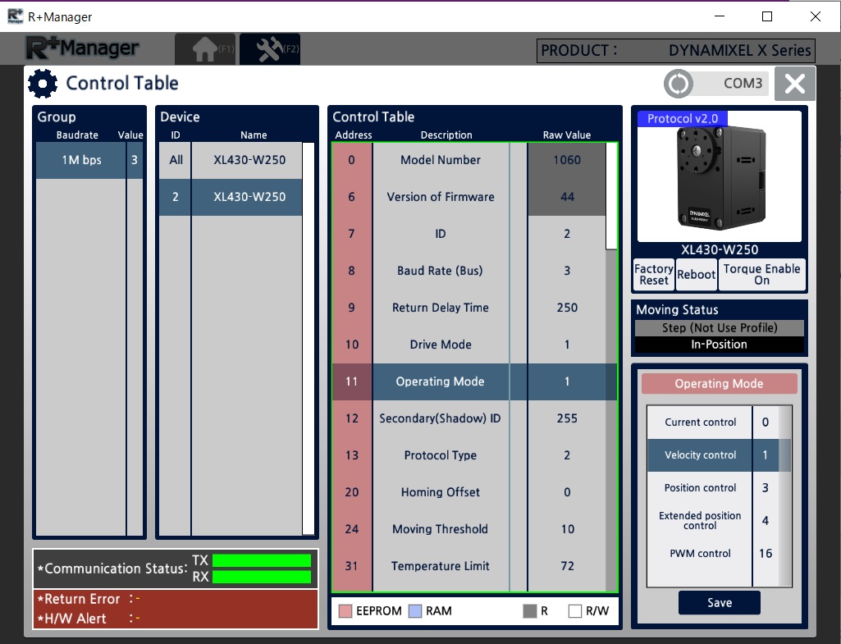Viewport: 841px width, 644px height.
Task: Select the Version of Firmware row
Action: 468,197
